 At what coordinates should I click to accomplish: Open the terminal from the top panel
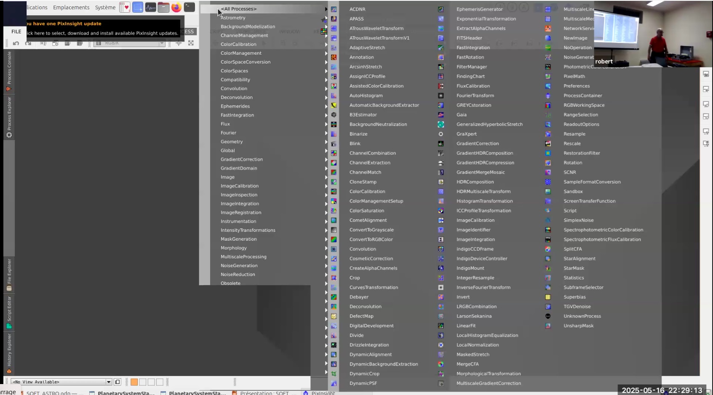[190, 7]
